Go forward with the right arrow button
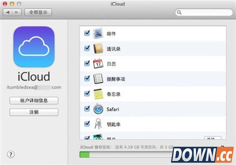The width and height of the screenshot is (236, 165). point(17,12)
